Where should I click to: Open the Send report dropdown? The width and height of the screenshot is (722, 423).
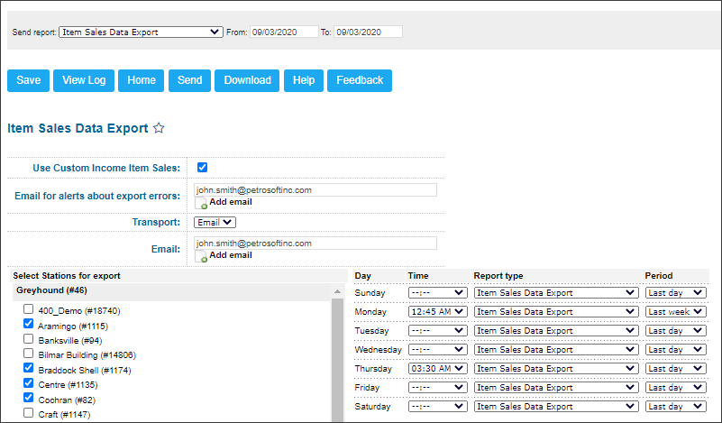click(x=141, y=32)
